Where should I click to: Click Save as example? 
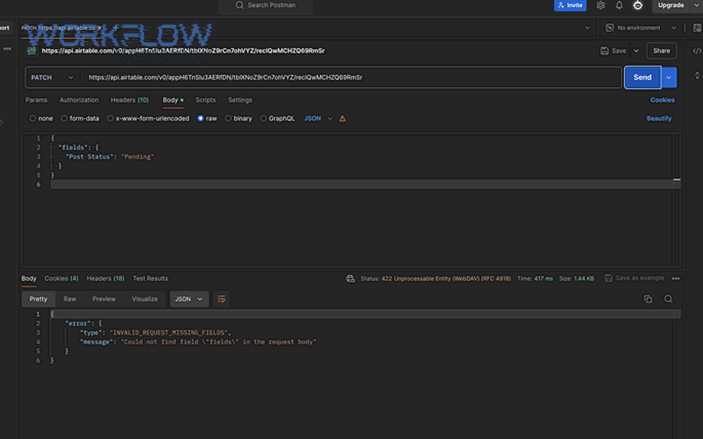pos(634,278)
